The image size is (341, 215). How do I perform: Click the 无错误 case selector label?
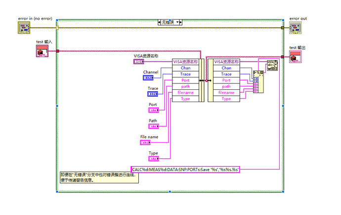coord(170,22)
